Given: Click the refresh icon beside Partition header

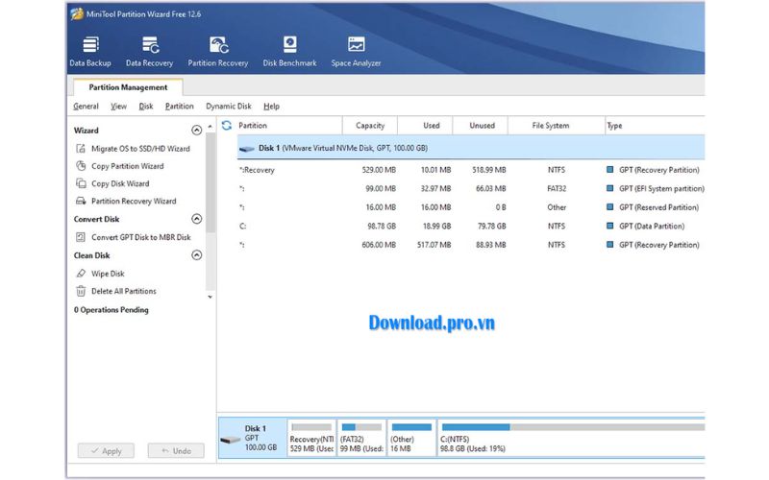Looking at the screenshot, I should pos(227,126).
